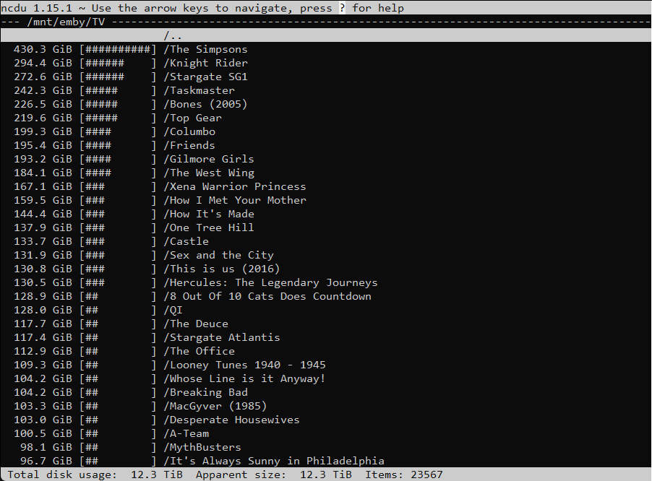Select the /Friends directory row
This screenshot has height=481, width=652.
click(x=325, y=145)
